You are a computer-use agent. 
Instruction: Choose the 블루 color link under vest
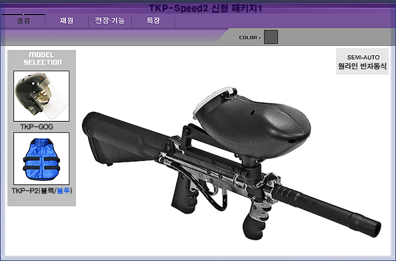click(x=63, y=190)
